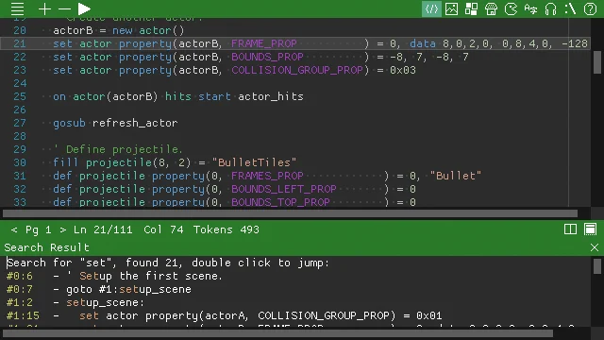Jump to search result #0:6
Viewport: 604px width, 340px height.
[115, 276]
